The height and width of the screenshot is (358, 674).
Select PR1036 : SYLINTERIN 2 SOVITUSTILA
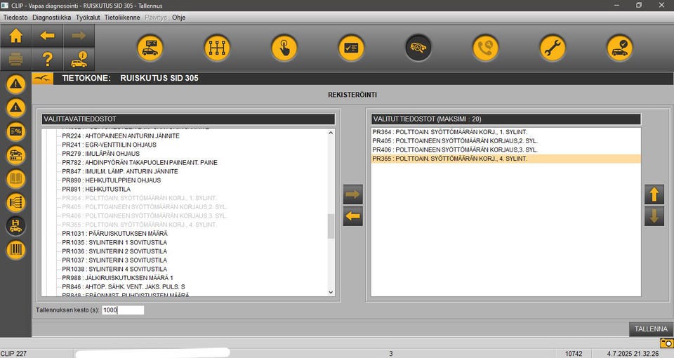click(114, 251)
